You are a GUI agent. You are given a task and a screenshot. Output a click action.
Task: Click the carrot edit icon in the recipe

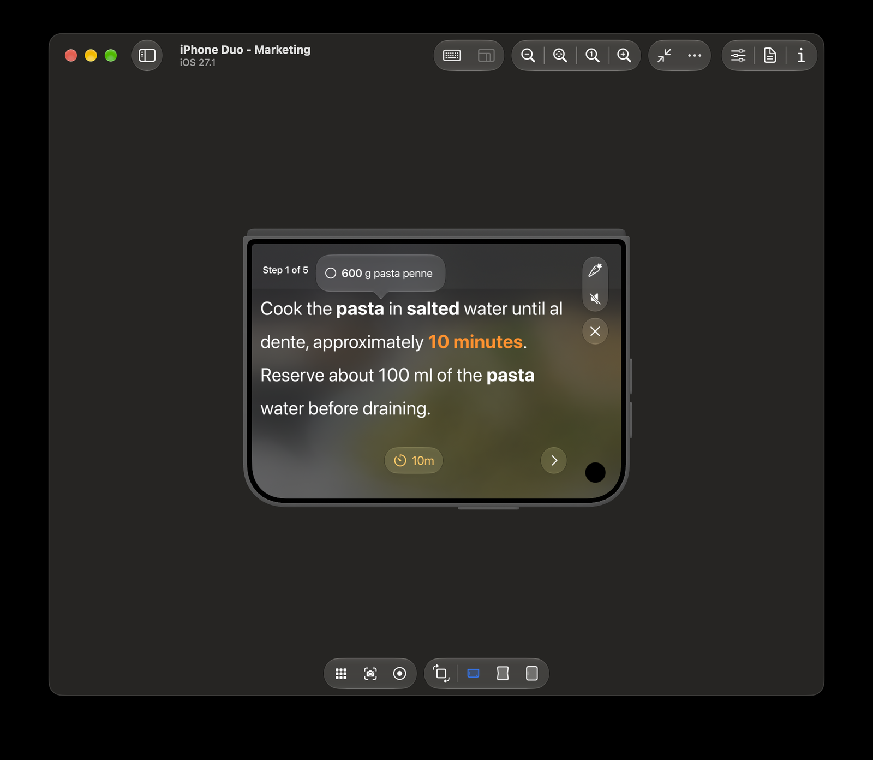point(595,270)
